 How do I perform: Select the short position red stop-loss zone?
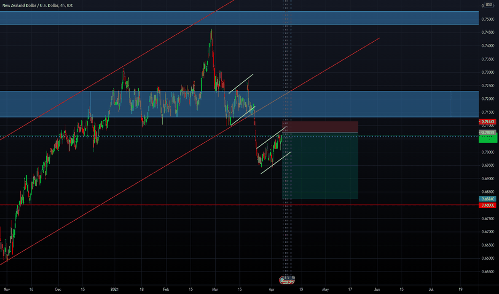(320, 127)
